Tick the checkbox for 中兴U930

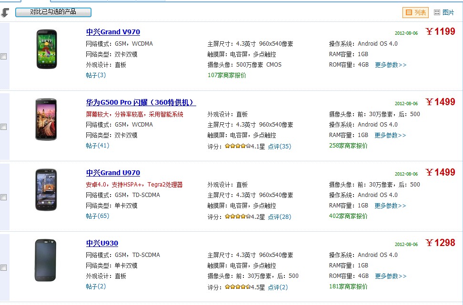pyautogui.click(x=3, y=268)
